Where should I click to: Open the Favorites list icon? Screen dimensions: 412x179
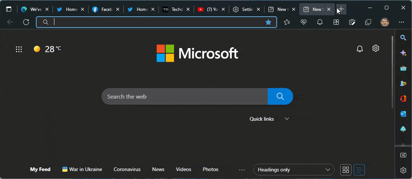tap(287, 22)
